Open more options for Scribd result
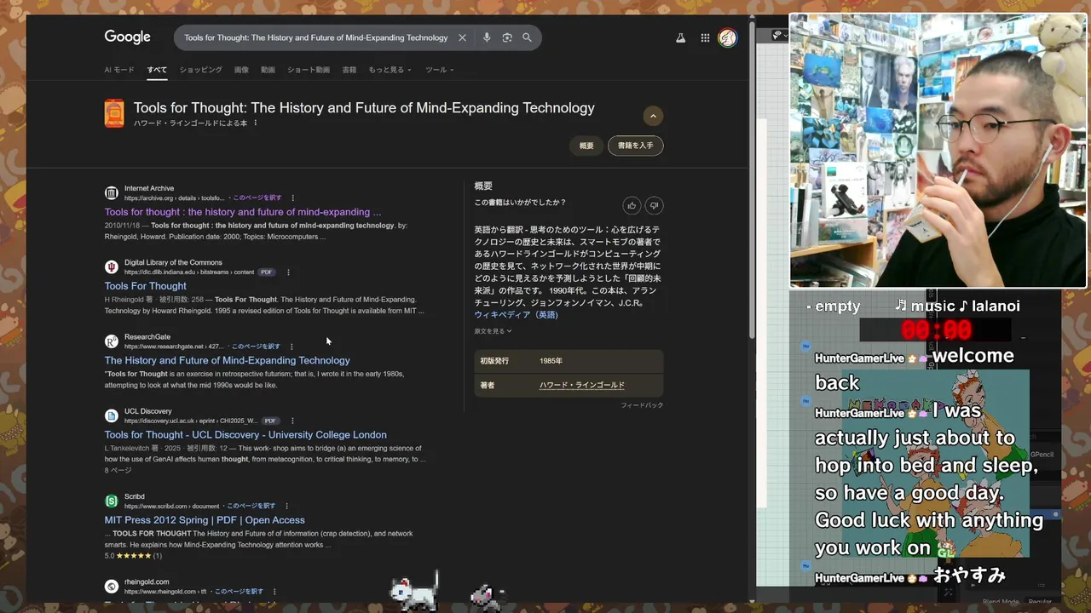Viewport: 1091px width, 613px height. pyautogui.click(x=286, y=506)
